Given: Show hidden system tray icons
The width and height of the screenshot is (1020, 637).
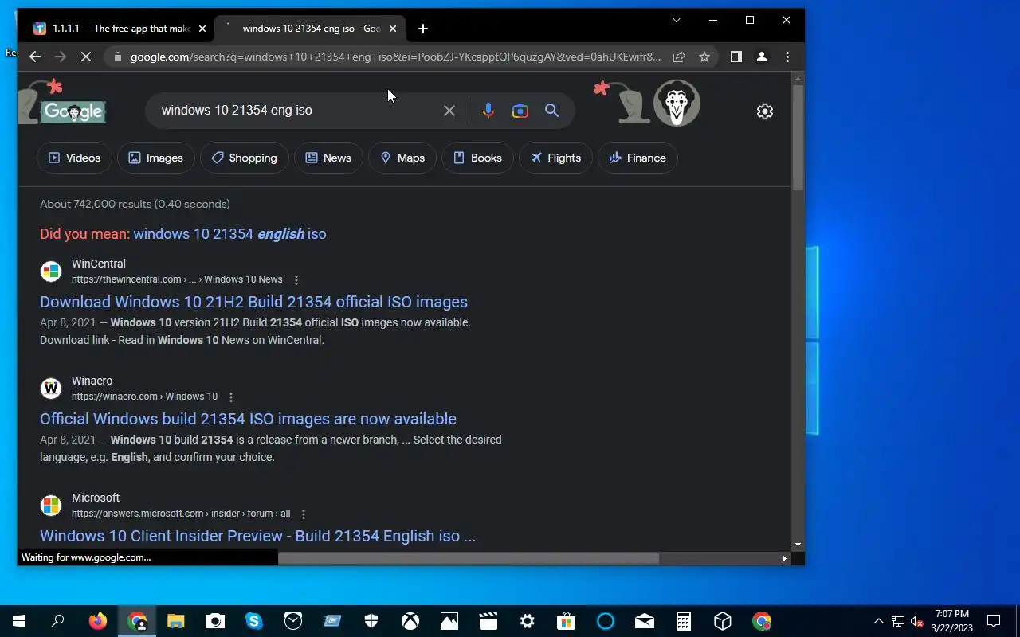Looking at the screenshot, I should click(x=879, y=621).
